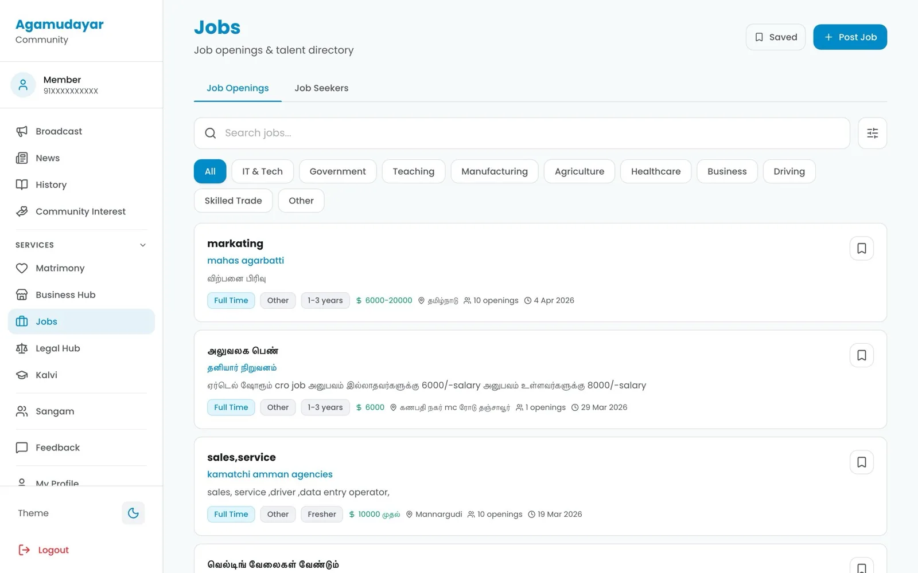
Task: Click the Agamudayar Community logo title
Action: pos(60,25)
